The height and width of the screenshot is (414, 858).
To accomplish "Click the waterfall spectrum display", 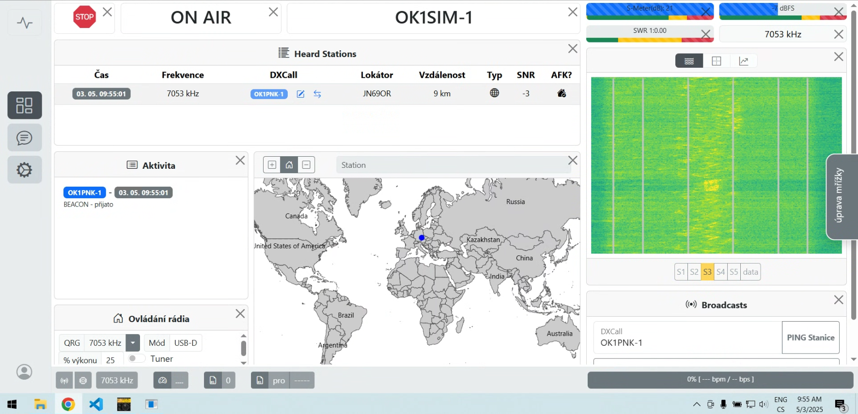I will (x=716, y=165).
